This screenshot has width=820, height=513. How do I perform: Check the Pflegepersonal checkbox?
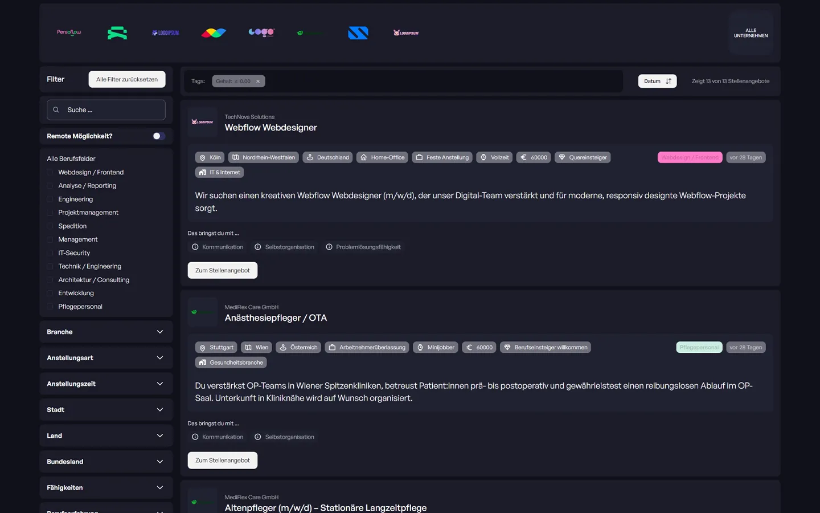[50, 306]
